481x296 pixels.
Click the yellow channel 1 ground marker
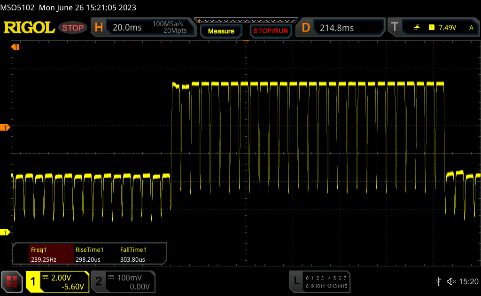pos(5,233)
